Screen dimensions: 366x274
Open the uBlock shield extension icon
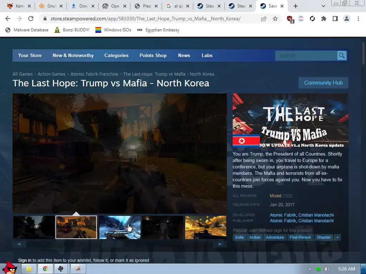(x=290, y=19)
